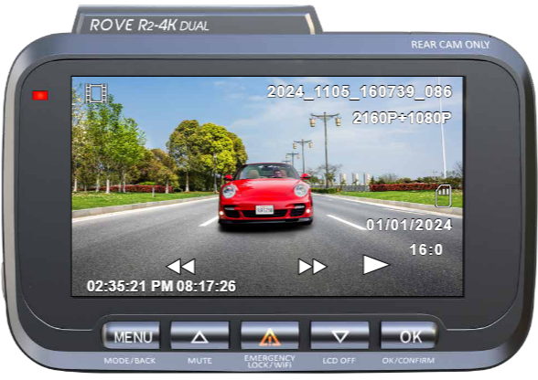Viewport: 538px width, 380px height.
Task: Click the red car in video preview
Action: point(265,194)
